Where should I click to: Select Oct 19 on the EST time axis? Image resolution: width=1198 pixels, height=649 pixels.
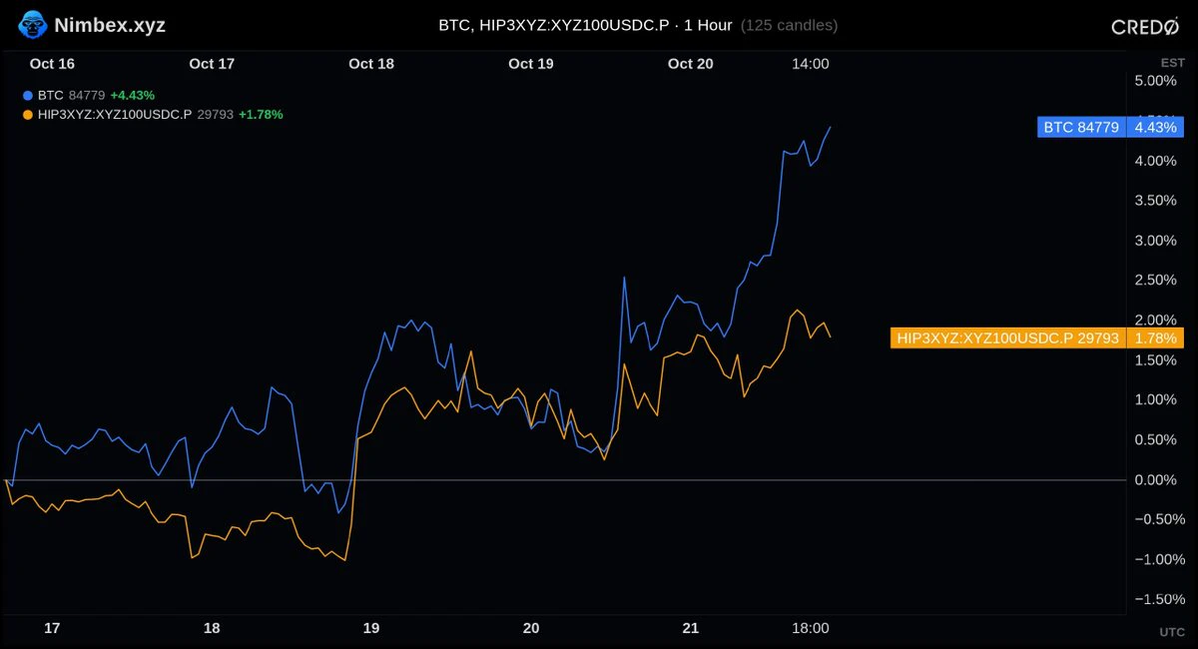point(531,64)
